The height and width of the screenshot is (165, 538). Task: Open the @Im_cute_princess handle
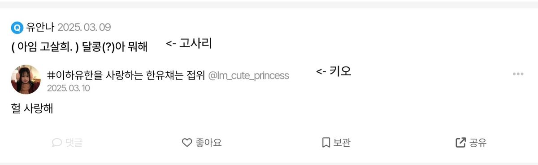[249, 76]
